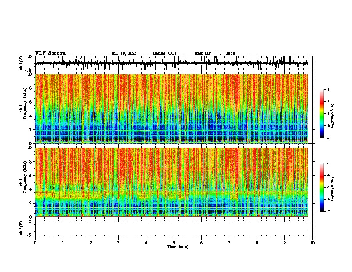
Task: Click time axis tick label "7"
Action: coord(229,243)
